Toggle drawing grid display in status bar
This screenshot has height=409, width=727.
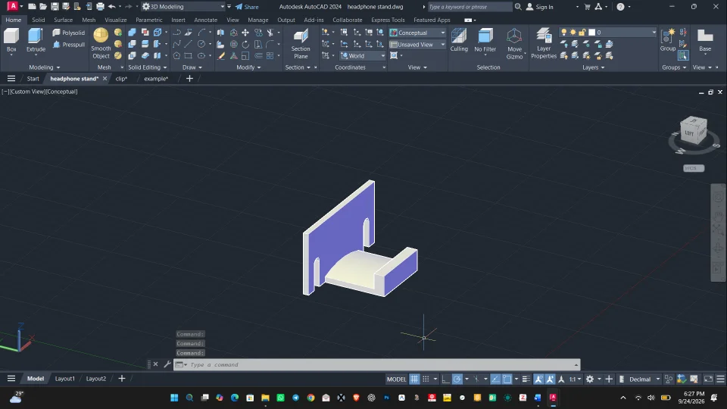coord(414,379)
